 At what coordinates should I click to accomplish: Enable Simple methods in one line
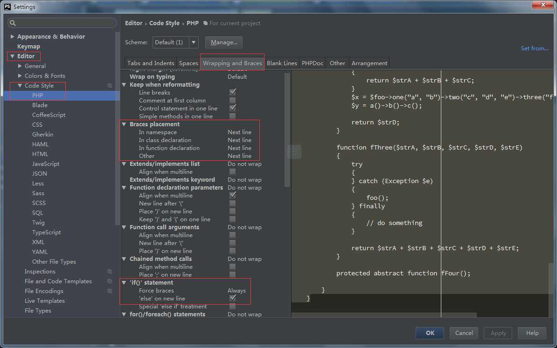233,116
